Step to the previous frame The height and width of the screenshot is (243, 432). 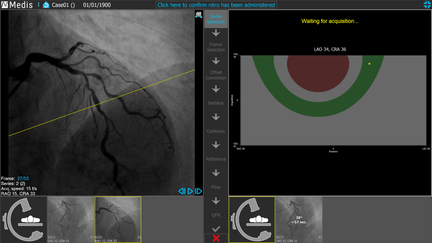coord(181,191)
